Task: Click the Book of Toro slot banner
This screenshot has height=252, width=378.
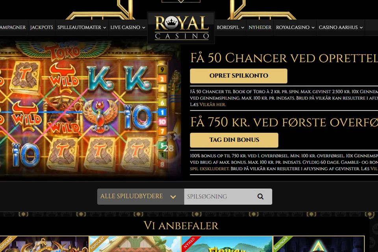Action: 90,109
